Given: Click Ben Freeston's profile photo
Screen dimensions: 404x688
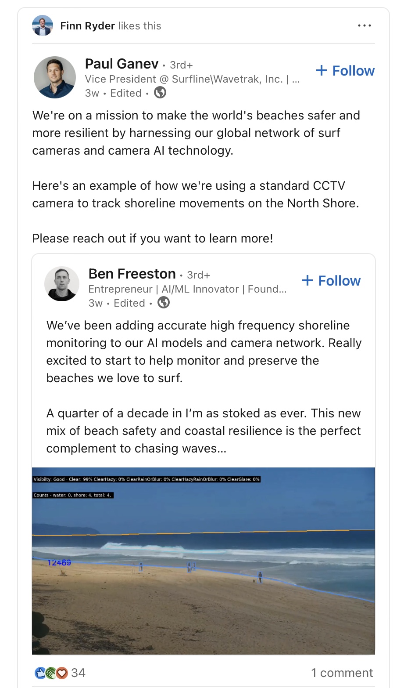Looking at the screenshot, I should tap(62, 283).
